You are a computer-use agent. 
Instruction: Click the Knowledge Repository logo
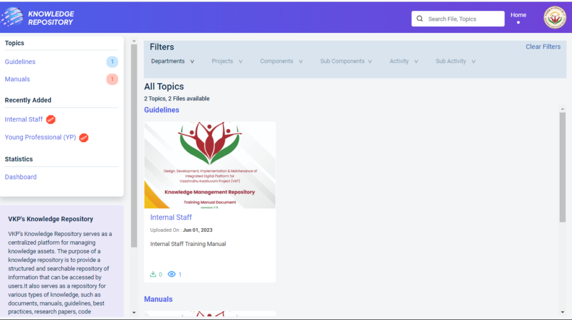(x=38, y=18)
